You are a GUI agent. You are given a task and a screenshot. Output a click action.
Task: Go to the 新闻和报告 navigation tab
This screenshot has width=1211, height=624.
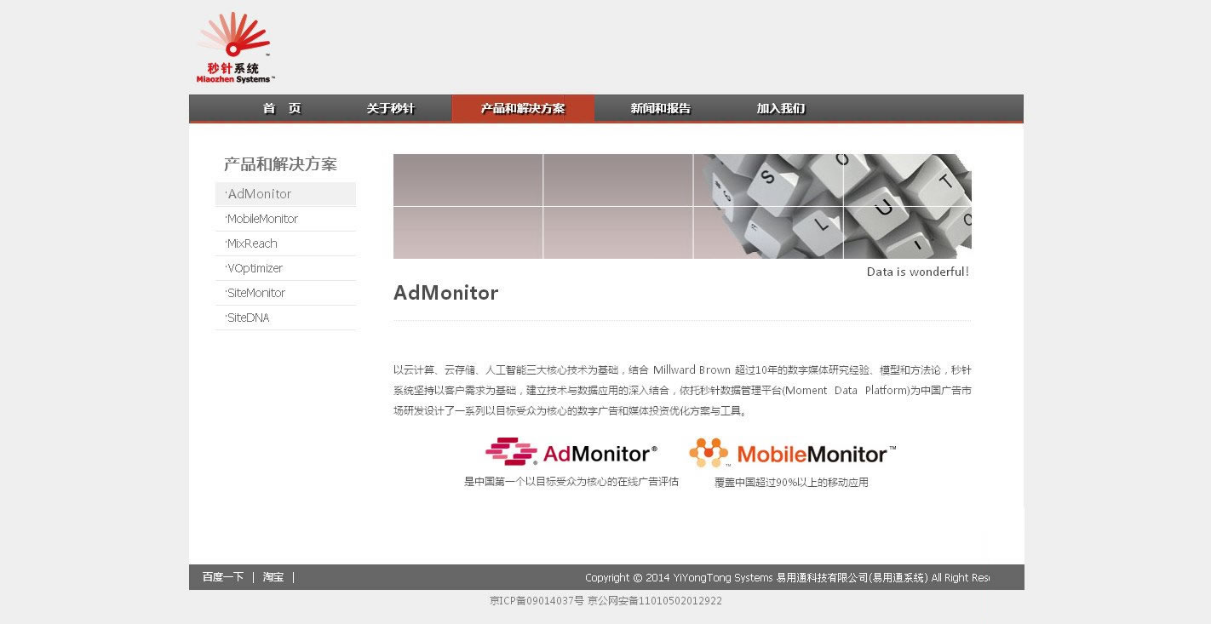tap(661, 108)
